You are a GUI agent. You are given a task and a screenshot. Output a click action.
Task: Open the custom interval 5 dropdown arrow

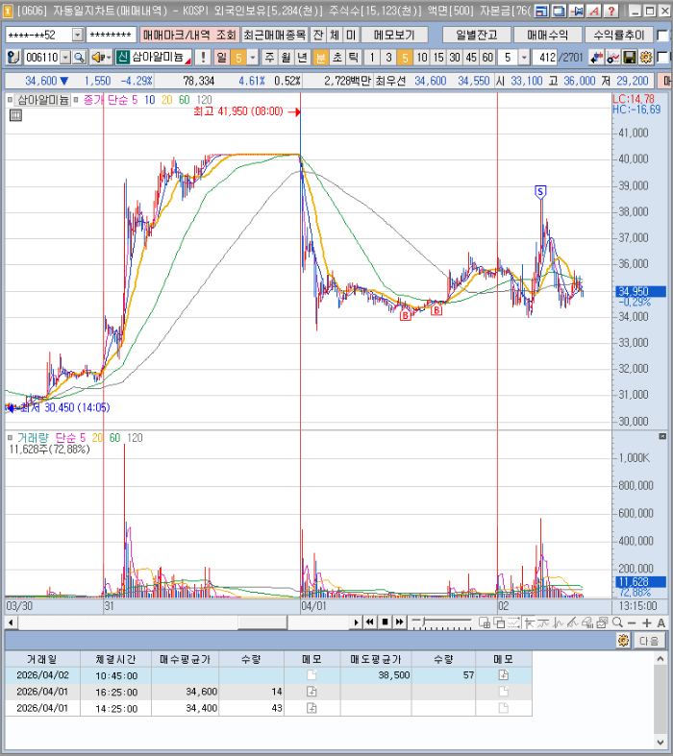524,58
